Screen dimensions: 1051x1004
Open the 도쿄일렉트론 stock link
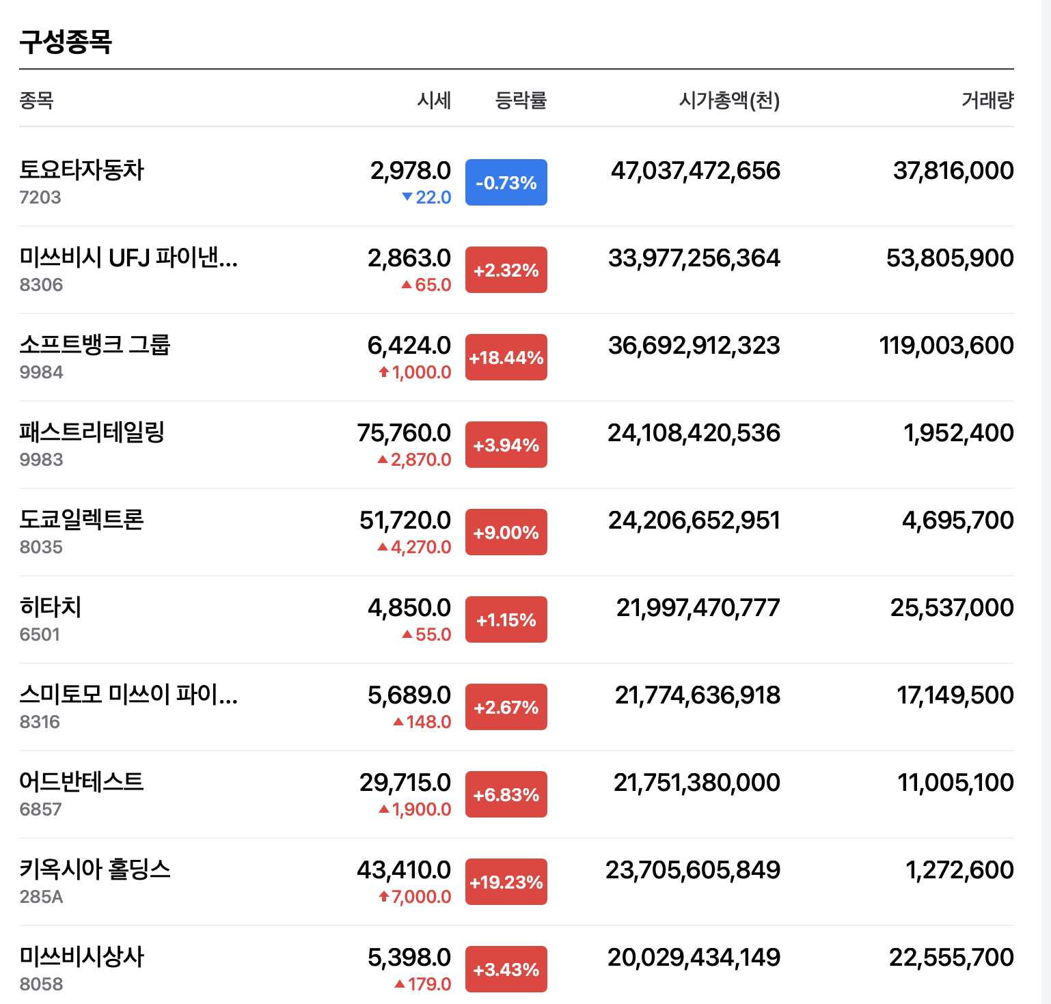point(81,520)
